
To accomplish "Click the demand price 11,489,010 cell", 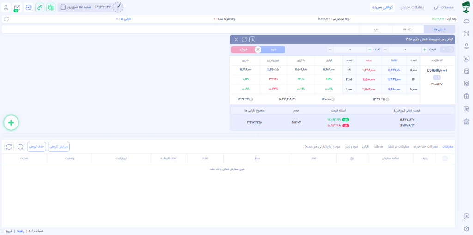I will (394, 70).
